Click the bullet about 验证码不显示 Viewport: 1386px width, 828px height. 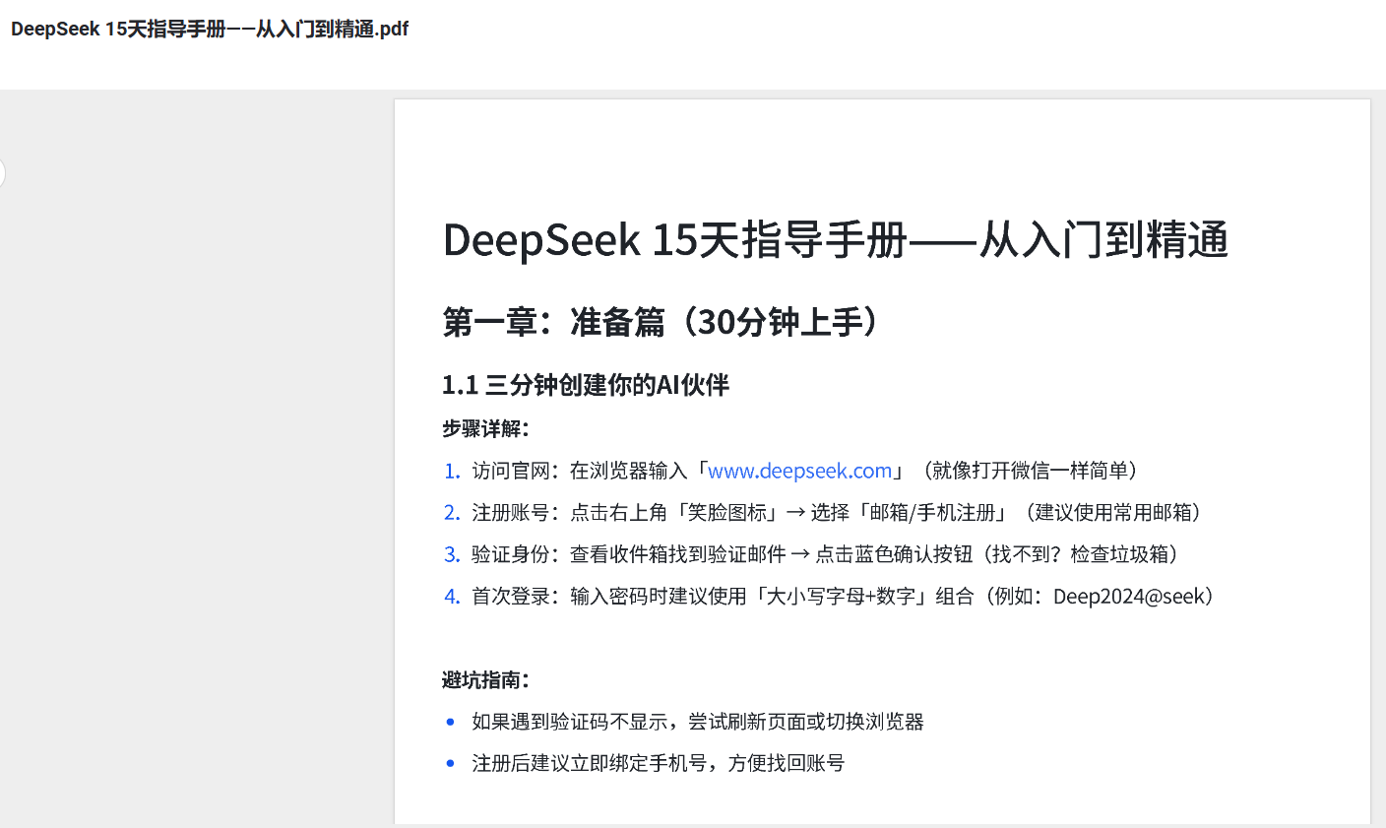click(697, 722)
